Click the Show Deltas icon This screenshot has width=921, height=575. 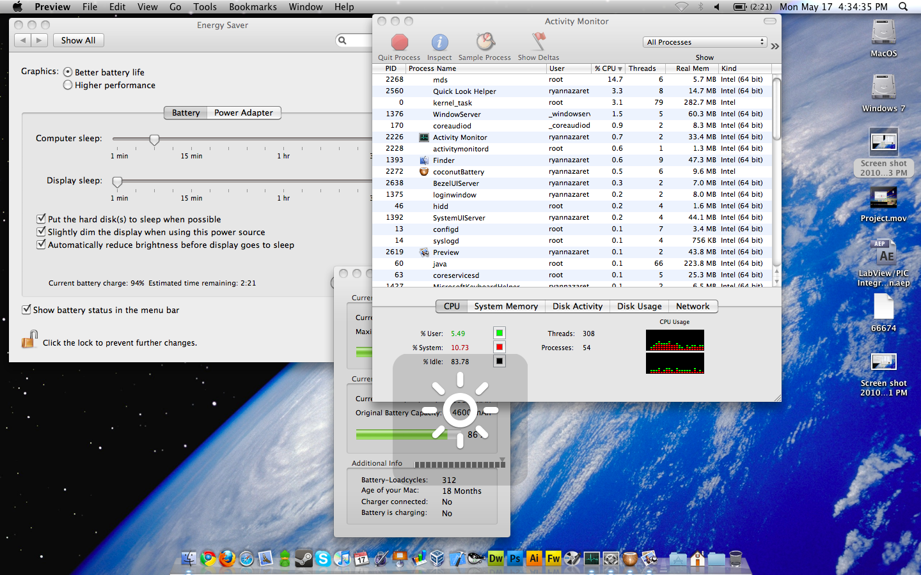tap(539, 42)
